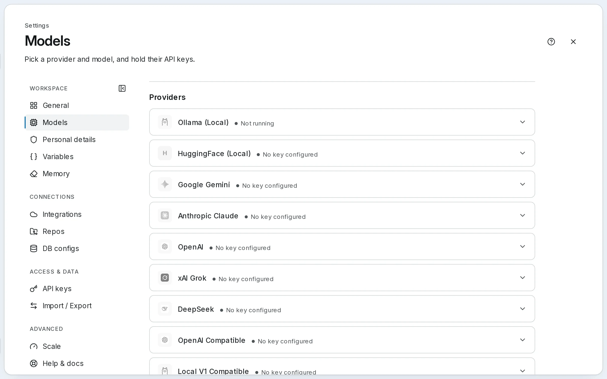
Task: Click the OpenAI provider name
Action: click(x=190, y=247)
